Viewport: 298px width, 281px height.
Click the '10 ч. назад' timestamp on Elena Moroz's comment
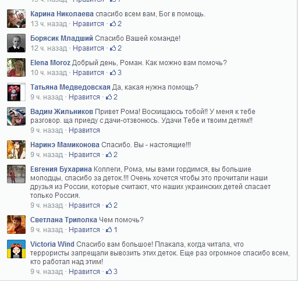(48, 73)
